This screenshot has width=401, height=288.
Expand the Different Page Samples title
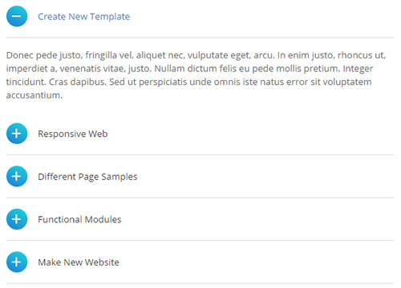87,177
